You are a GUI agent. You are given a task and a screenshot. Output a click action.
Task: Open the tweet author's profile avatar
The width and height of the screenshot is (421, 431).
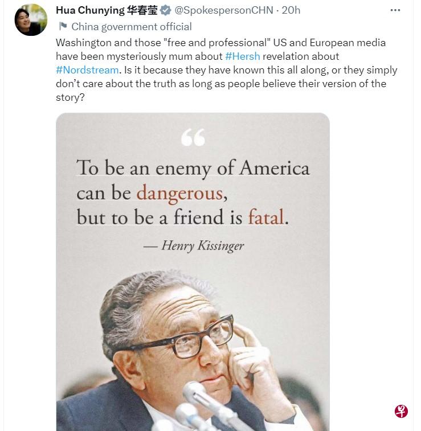pos(31,20)
